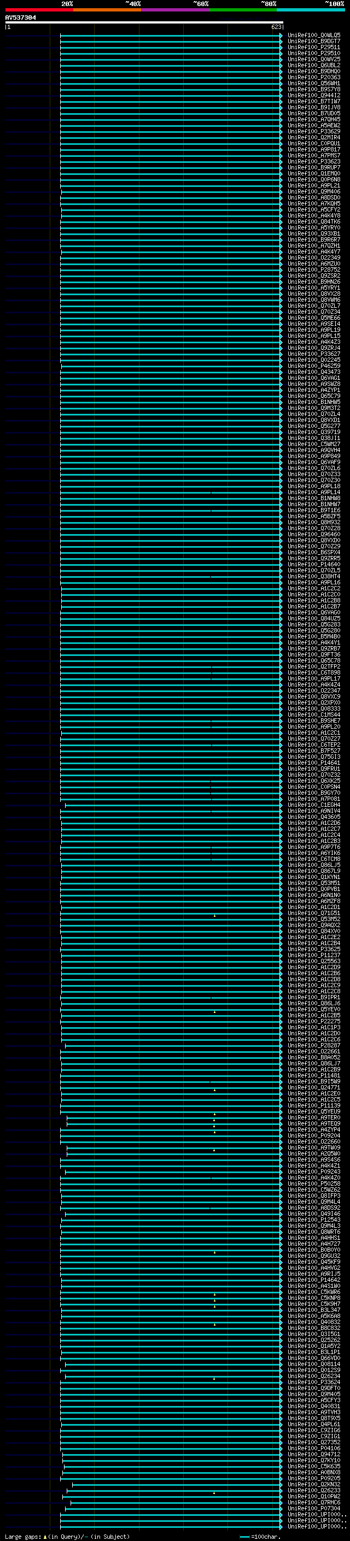Select UniRef100_Q56WH1 label
The height and width of the screenshot is (1541, 350).
pyautogui.click(x=314, y=83)
